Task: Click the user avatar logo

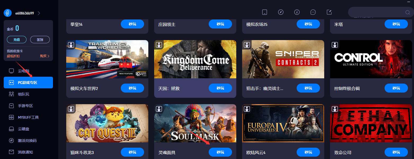Action: (8, 13)
